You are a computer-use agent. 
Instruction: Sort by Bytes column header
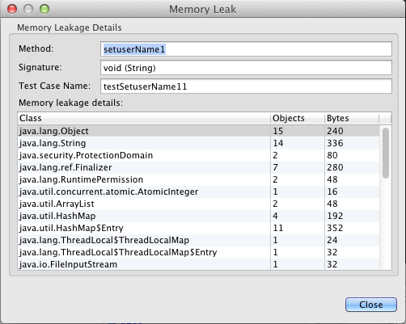click(x=352, y=118)
